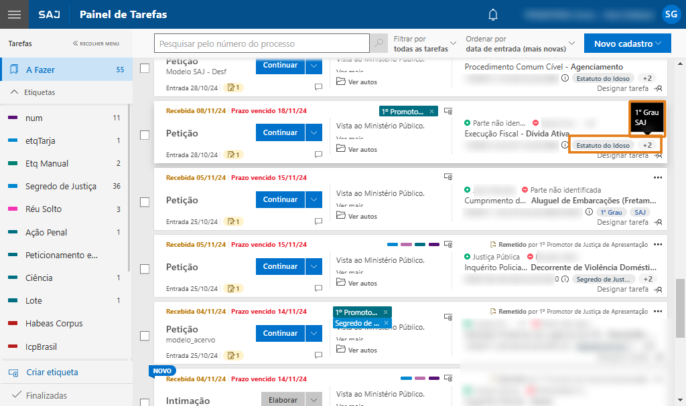Click Novo cadastro button
686x406 pixels.
point(627,43)
